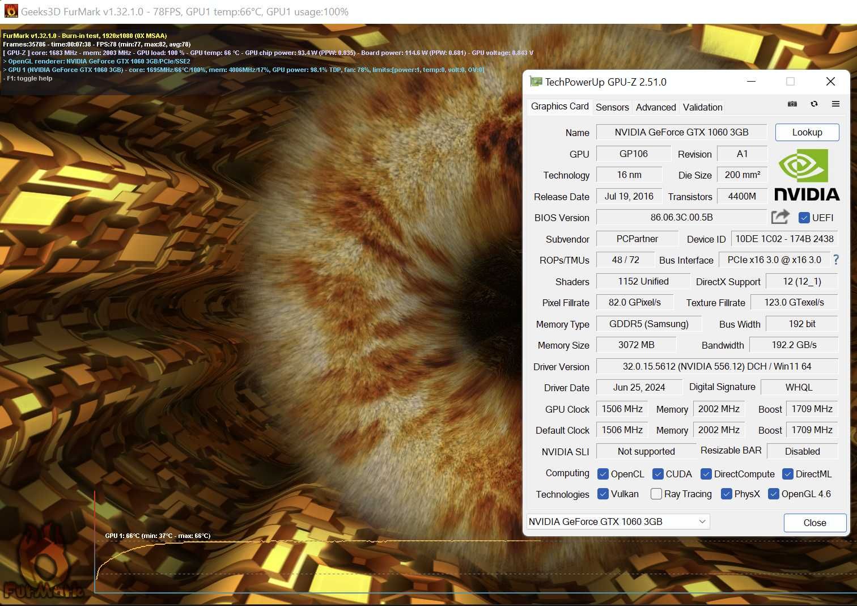Maximize the GPU-Z window
Screen dimensions: 857x606
point(790,82)
